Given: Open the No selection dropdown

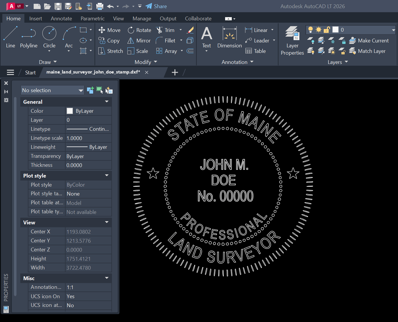Looking at the screenshot, I should click(53, 90).
